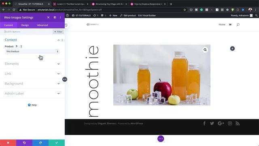Click Exit Visual Builder

pos(147,15)
